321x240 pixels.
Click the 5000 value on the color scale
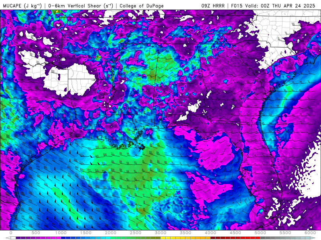click(260, 233)
